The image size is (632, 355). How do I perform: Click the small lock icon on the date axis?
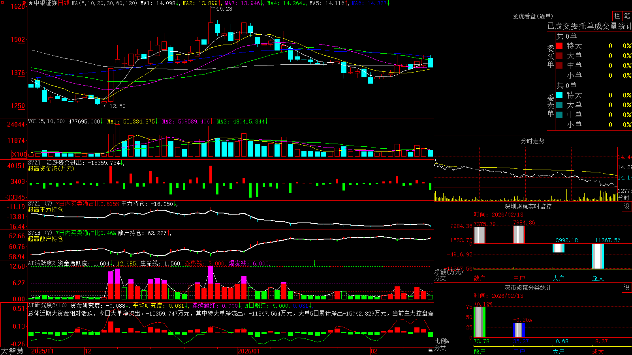coord(430,350)
